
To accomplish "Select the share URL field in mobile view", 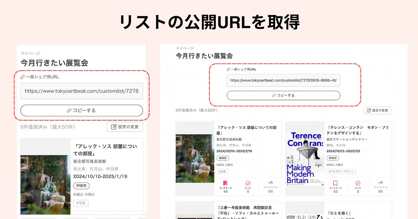I will [x=82, y=91].
